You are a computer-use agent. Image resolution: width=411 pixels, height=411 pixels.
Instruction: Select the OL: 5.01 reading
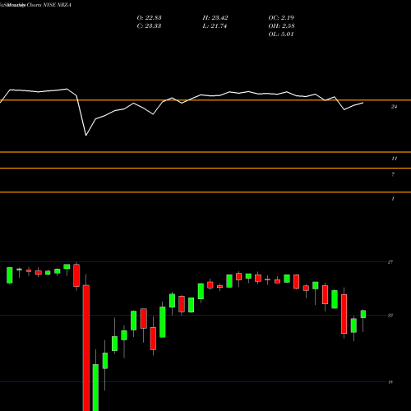click(281, 35)
